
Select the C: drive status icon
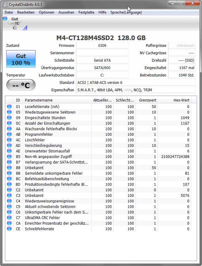pos(15,23)
